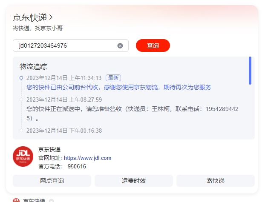This screenshot has width=265, height=202.
Task: Focus the jd0127203464976 tracking number field
Action: pyautogui.click(x=71, y=46)
